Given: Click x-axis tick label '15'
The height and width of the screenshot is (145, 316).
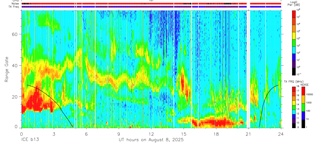Looking at the screenshot, I should click(184, 134).
